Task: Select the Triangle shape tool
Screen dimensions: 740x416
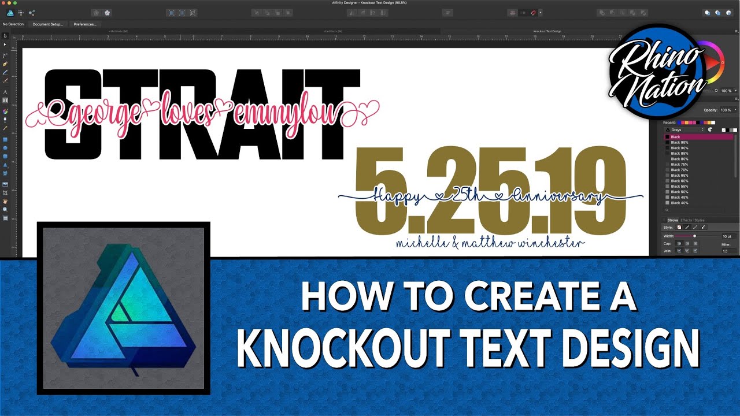Action: pyautogui.click(x=5, y=165)
